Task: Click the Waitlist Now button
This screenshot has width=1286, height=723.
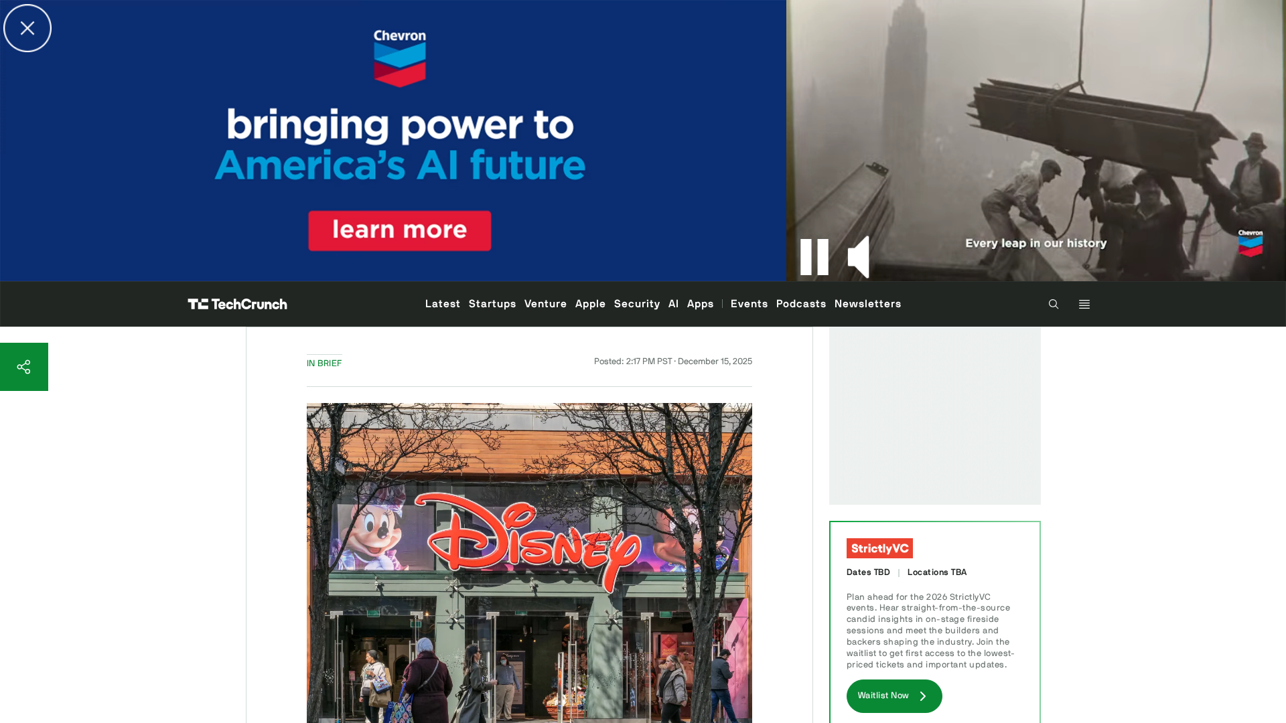Action: pyautogui.click(x=894, y=696)
